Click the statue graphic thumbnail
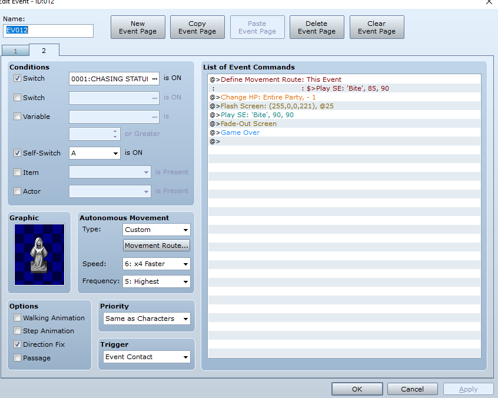 tap(39, 254)
